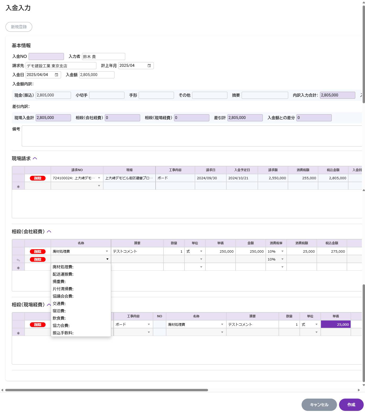Choose 協力会費: in the dropdown list

81,325
